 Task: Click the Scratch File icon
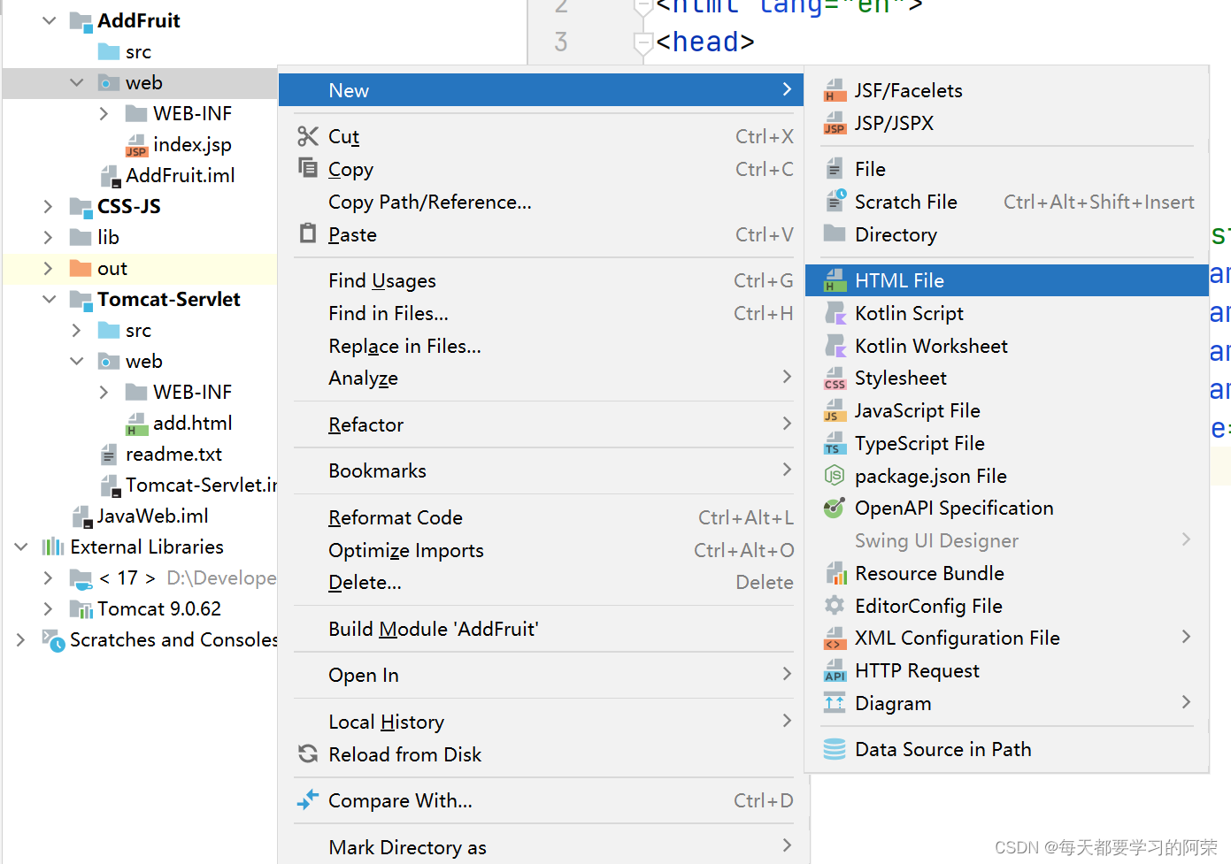[835, 202]
